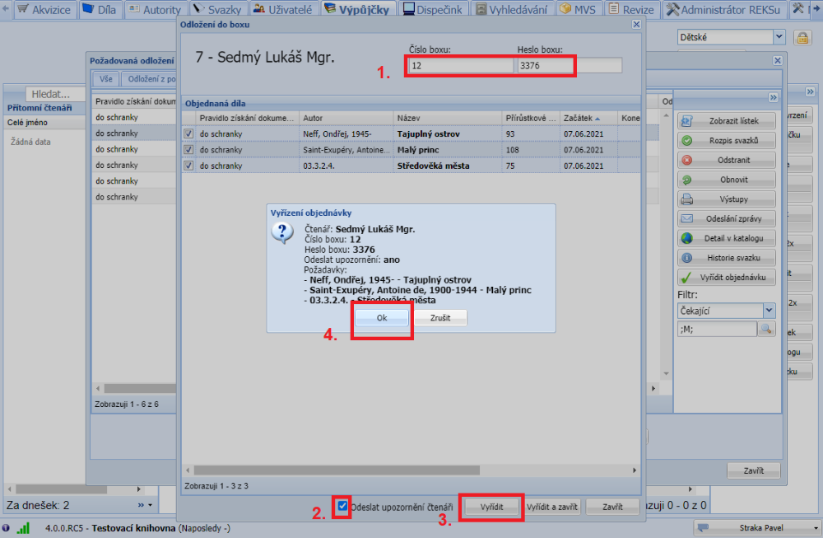Click the padlock icon next to Dětské

[x=800, y=37]
